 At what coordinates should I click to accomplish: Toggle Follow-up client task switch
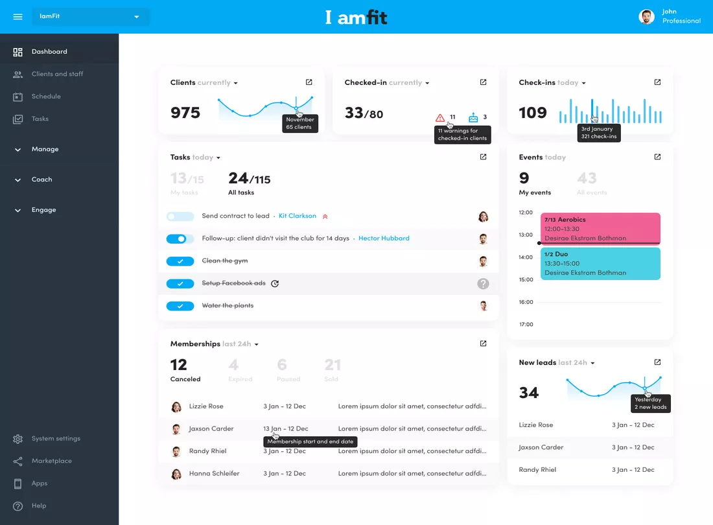pos(180,239)
